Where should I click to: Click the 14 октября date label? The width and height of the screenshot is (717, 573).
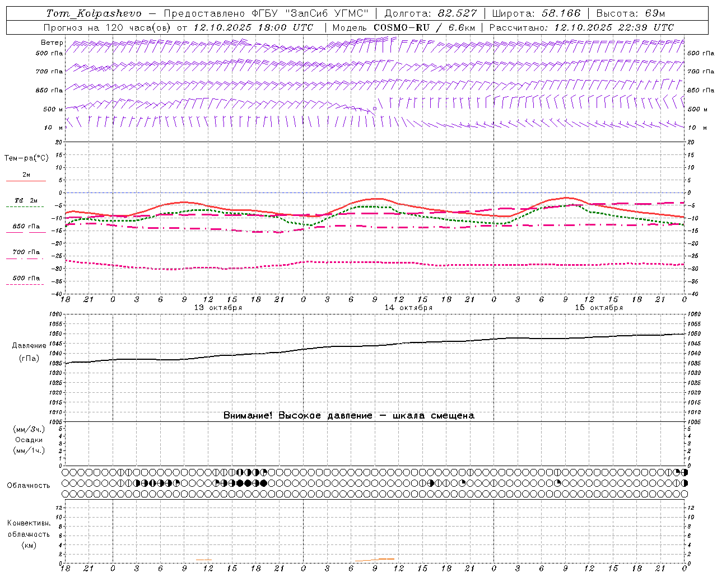[408, 308]
